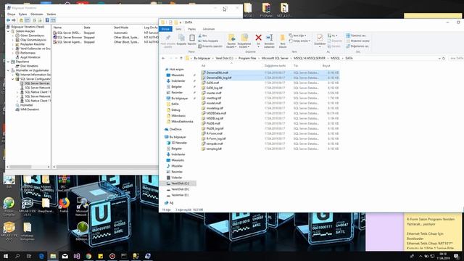Click the red Sil delete icon in Explorer ribbon
The image size is (464, 261).
(258, 38)
